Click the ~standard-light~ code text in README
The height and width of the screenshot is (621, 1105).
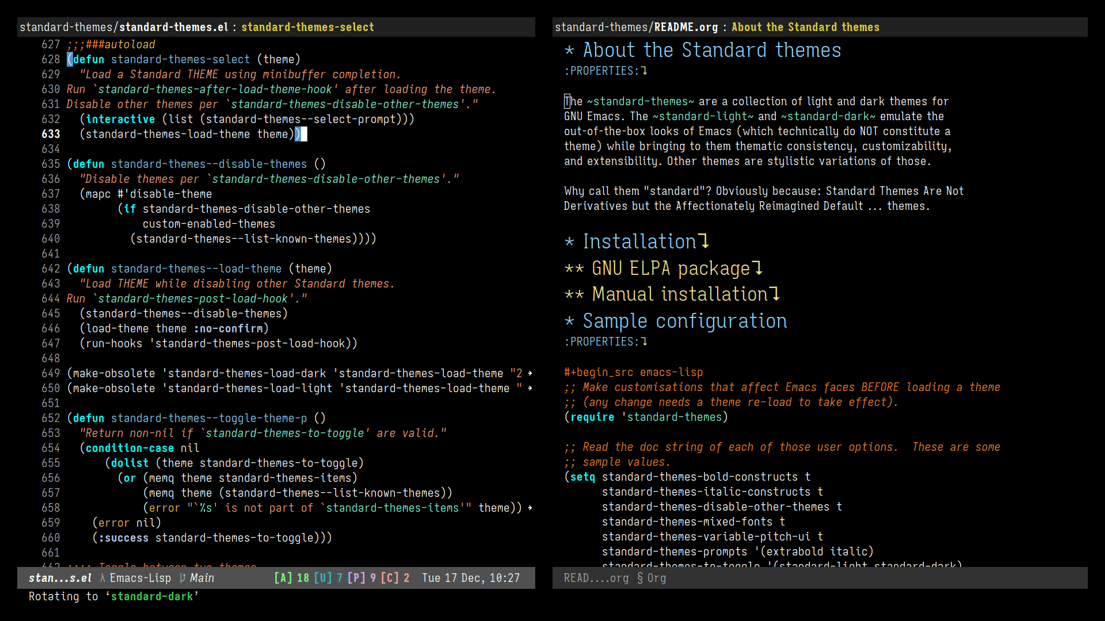pos(703,116)
